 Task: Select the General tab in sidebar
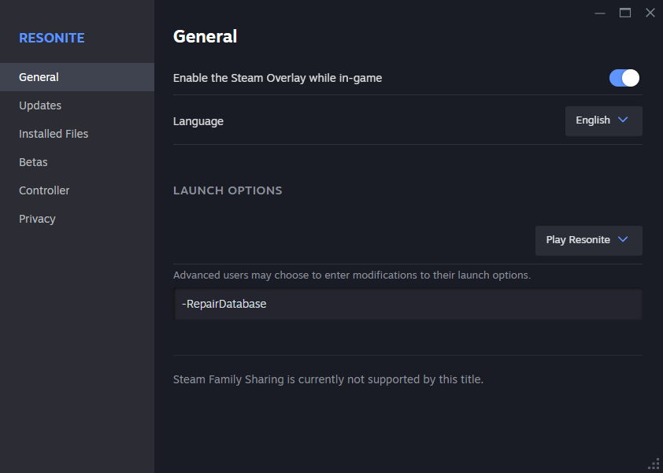39,77
